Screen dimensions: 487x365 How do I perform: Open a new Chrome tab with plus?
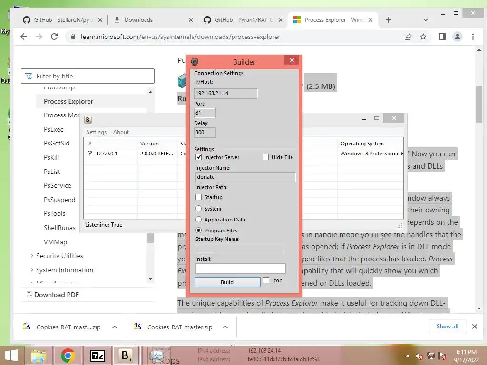pos(388,20)
